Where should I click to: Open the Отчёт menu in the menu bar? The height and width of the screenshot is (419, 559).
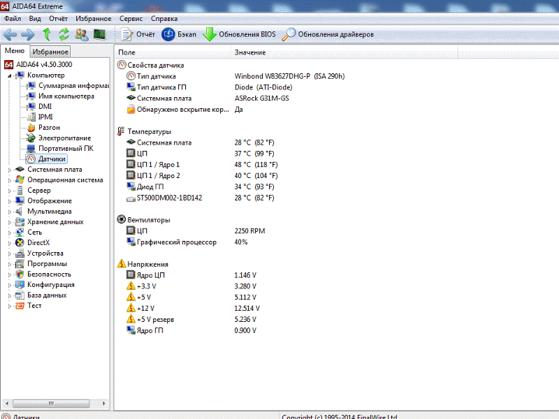point(59,19)
